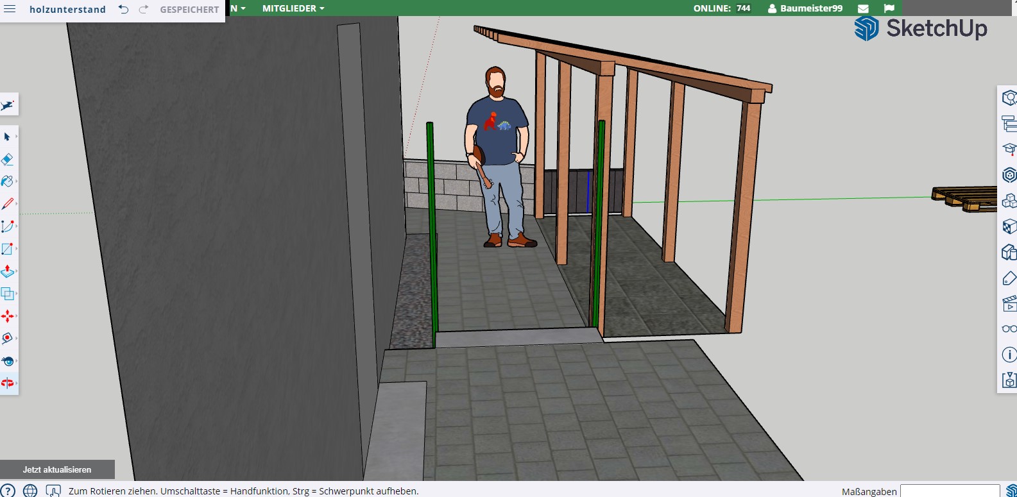Open Baumeister99 user profile link

click(811, 8)
